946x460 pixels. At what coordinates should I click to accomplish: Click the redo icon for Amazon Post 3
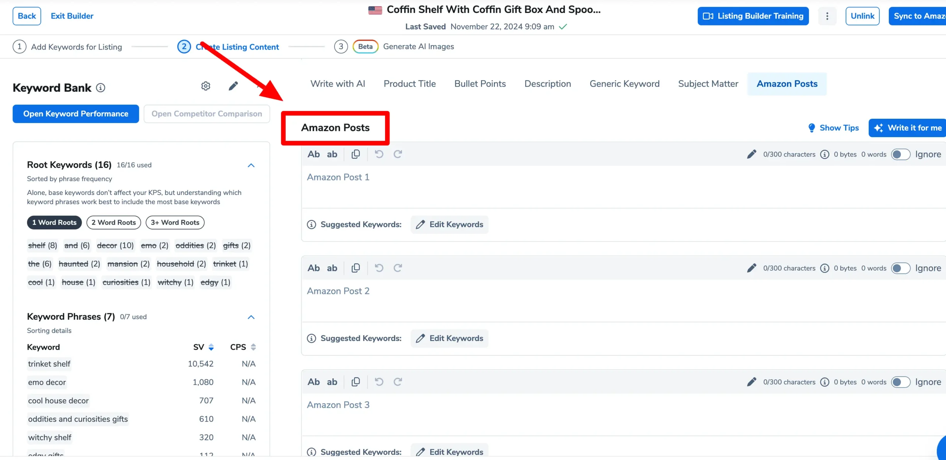(x=398, y=382)
